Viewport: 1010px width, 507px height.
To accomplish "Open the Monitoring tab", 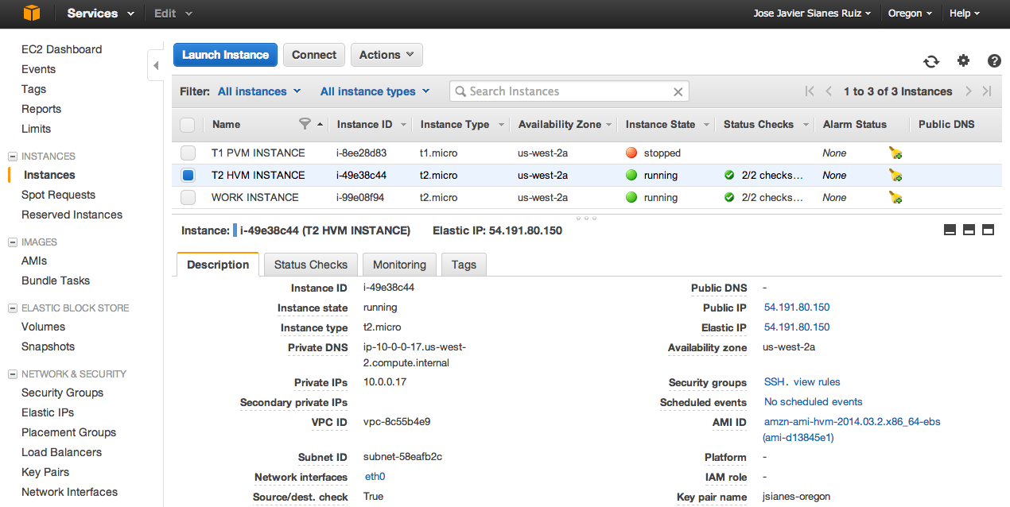I will coord(399,265).
